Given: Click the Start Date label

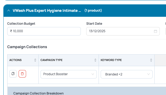Looking at the screenshot, I should (94, 23).
